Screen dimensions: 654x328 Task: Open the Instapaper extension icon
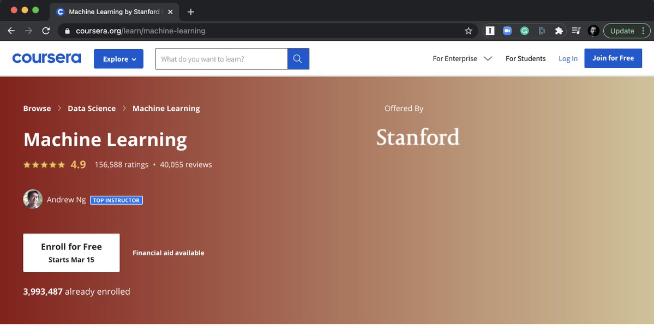pos(489,31)
